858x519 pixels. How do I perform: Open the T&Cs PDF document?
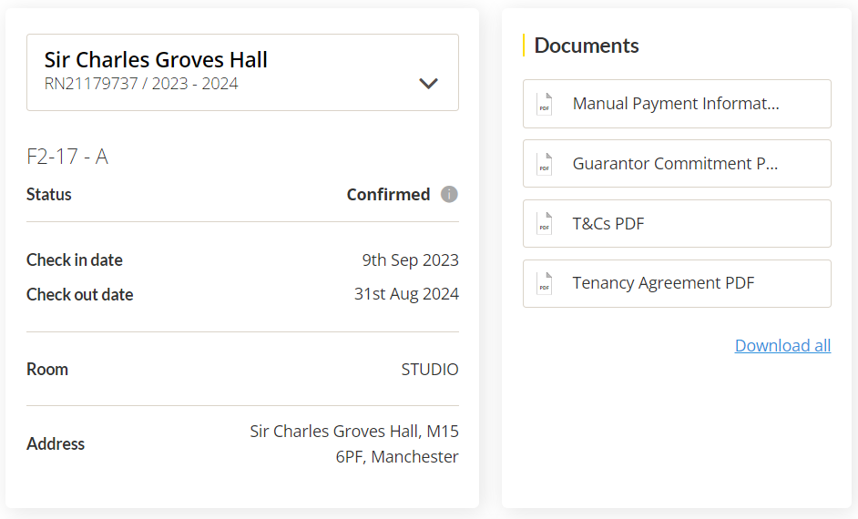677,223
